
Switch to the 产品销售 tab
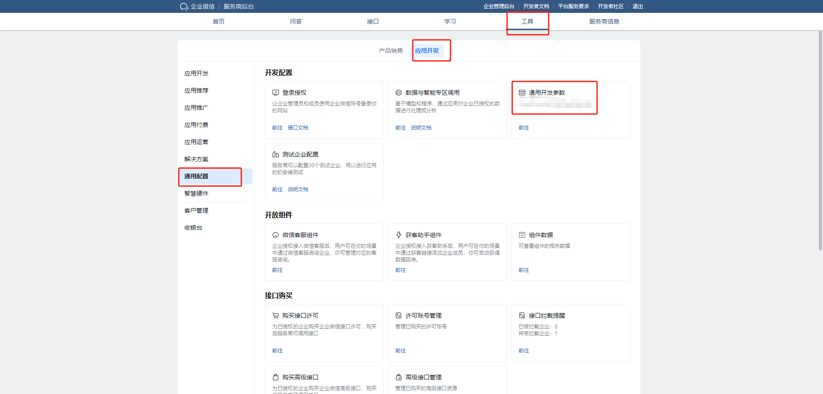click(x=390, y=51)
